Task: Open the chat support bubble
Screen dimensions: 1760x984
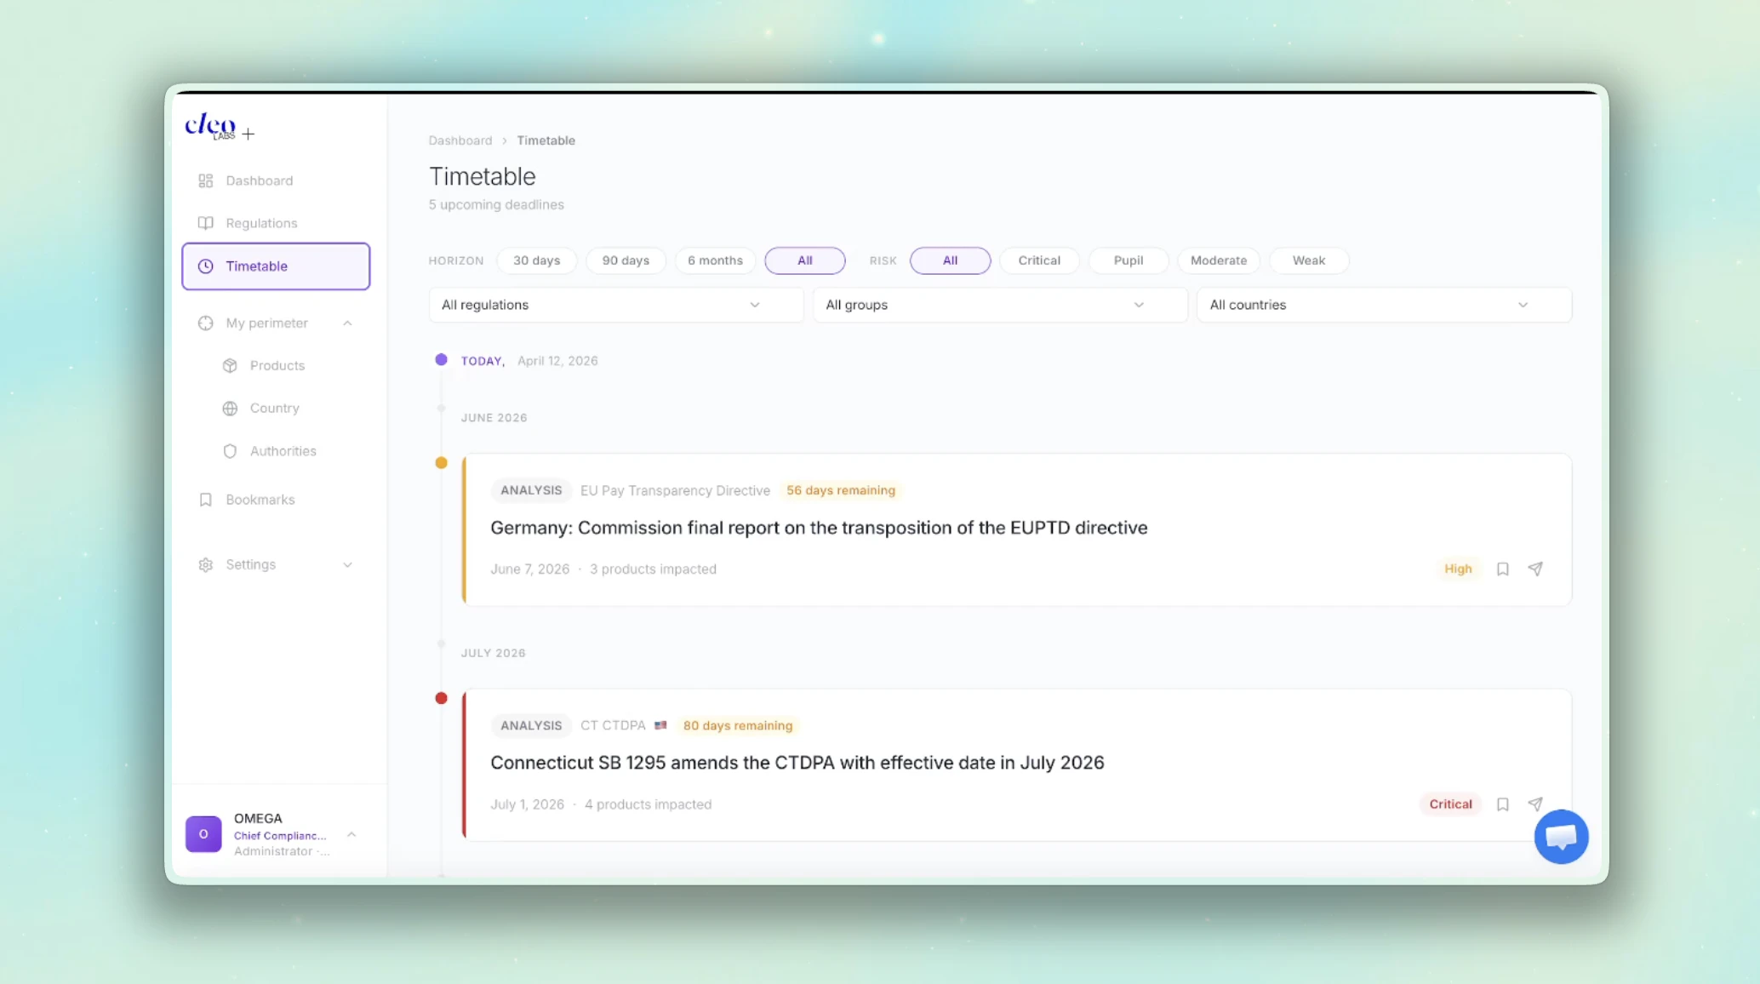Action: coord(1561,837)
